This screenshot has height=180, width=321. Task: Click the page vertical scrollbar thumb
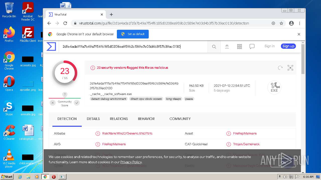303,59
